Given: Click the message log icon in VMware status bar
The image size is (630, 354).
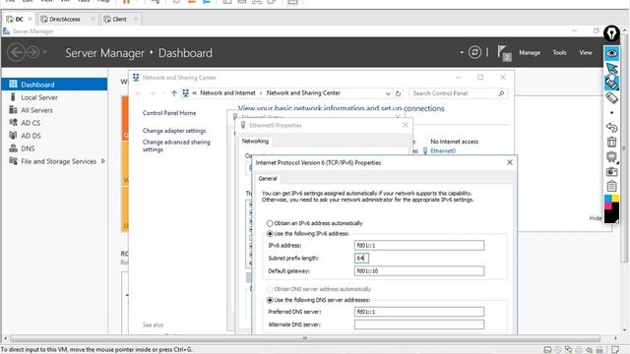Looking at the screenshot, I should coord(615,350).
